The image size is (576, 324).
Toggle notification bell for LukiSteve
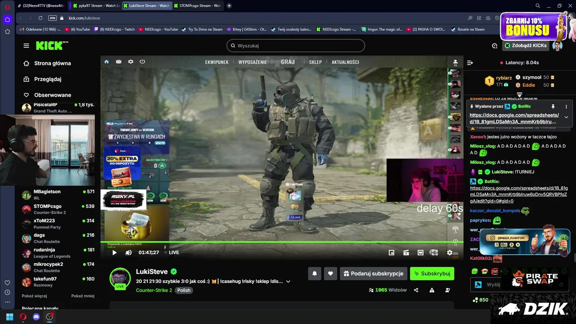coord(315,274)
